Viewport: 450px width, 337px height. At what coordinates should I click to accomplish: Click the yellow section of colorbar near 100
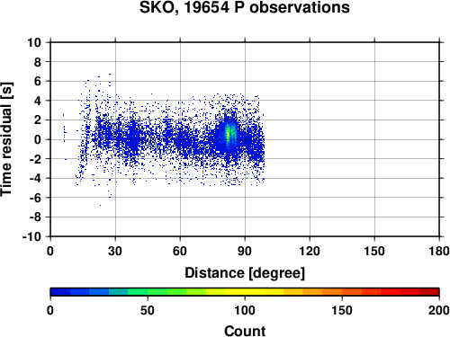click(245, 291)
